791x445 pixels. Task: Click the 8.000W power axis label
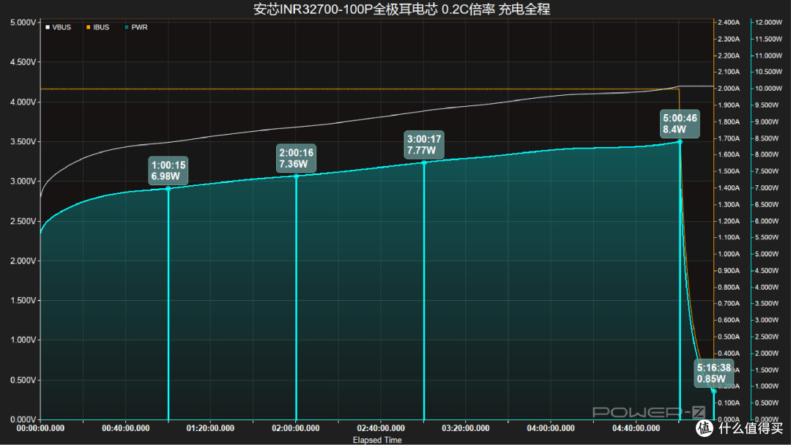point(767,154)
